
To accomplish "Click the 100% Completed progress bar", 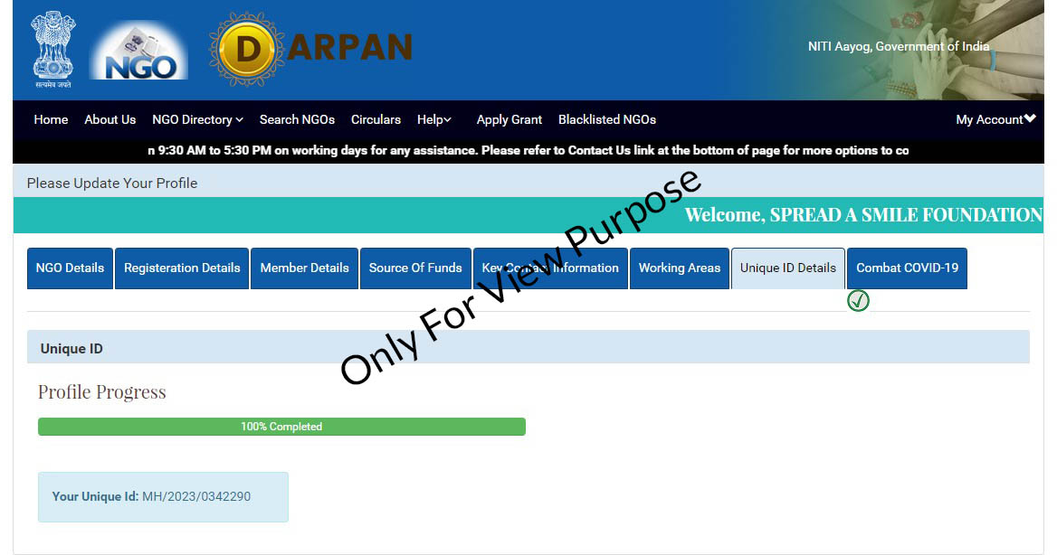I will [281, 427].
